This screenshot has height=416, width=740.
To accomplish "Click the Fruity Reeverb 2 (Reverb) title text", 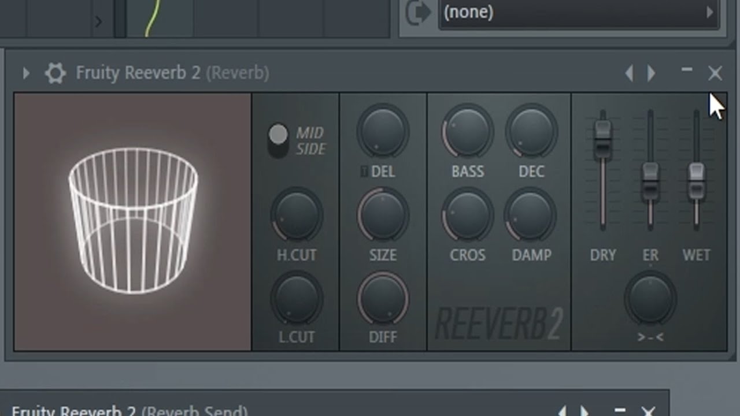I will tap(172, 73).
